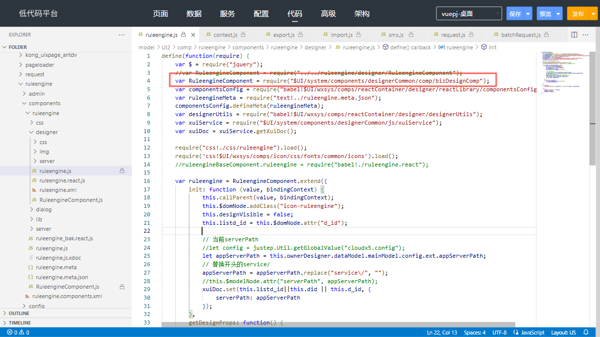Expand the pageloader folder
The height and width of the screenshot is (337, 600).
(66, 65)
